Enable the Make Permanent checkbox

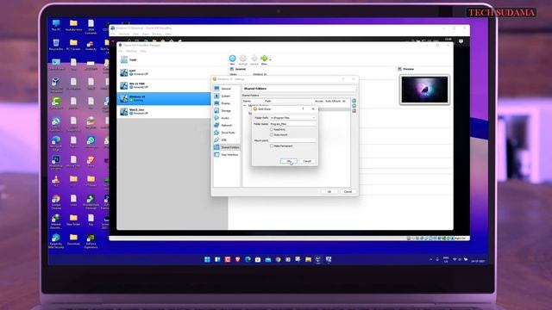click(x=272, y=146)
